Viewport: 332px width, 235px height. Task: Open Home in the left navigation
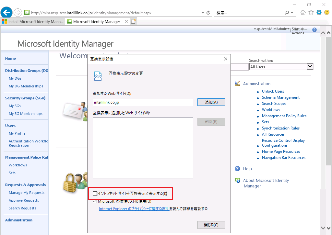click(10, 59)
